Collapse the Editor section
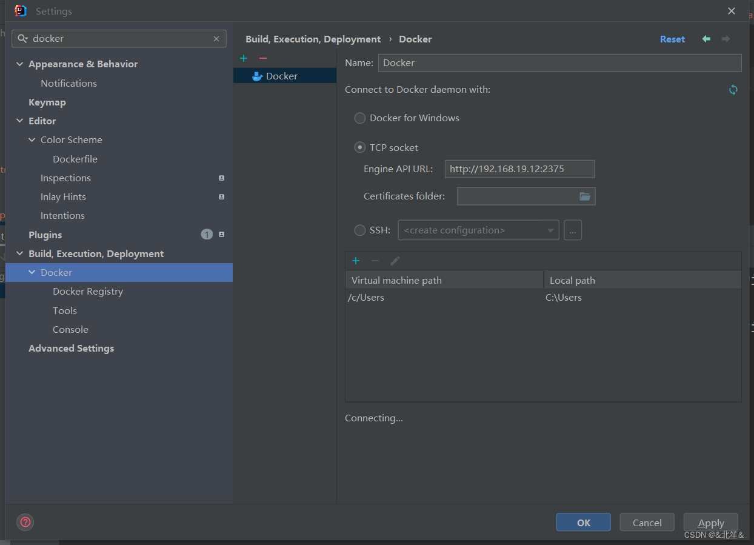 coord(20,121)
